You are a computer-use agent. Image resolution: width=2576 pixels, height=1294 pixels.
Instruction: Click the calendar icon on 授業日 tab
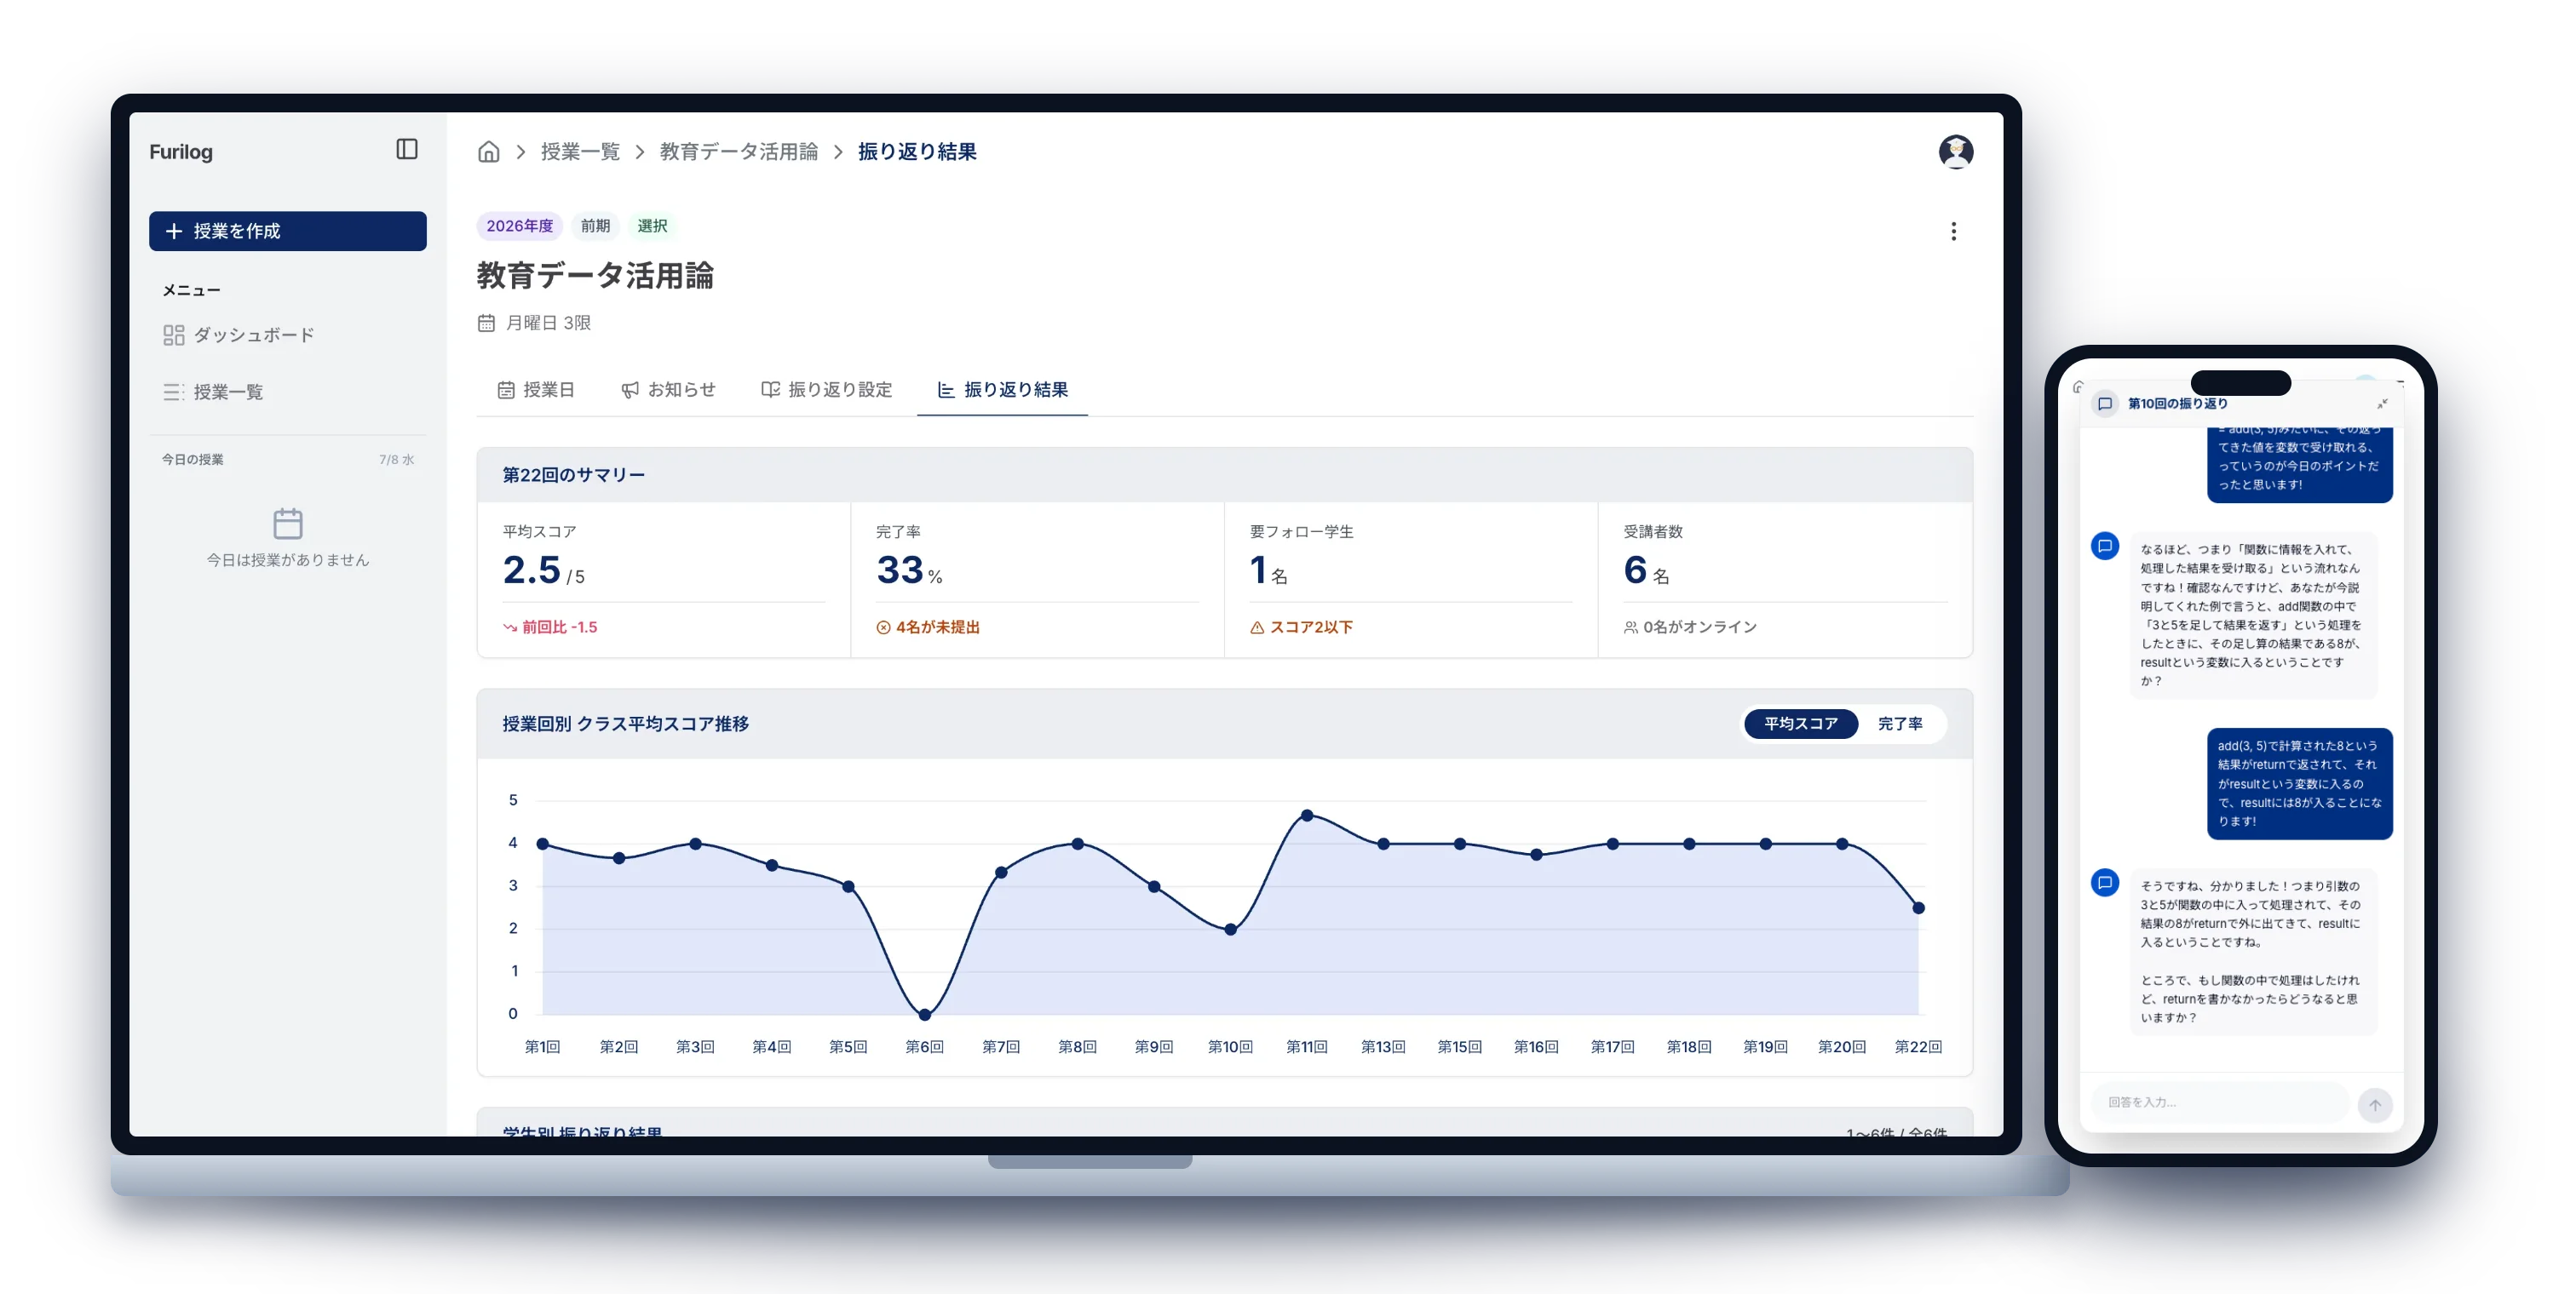(506, 391)
